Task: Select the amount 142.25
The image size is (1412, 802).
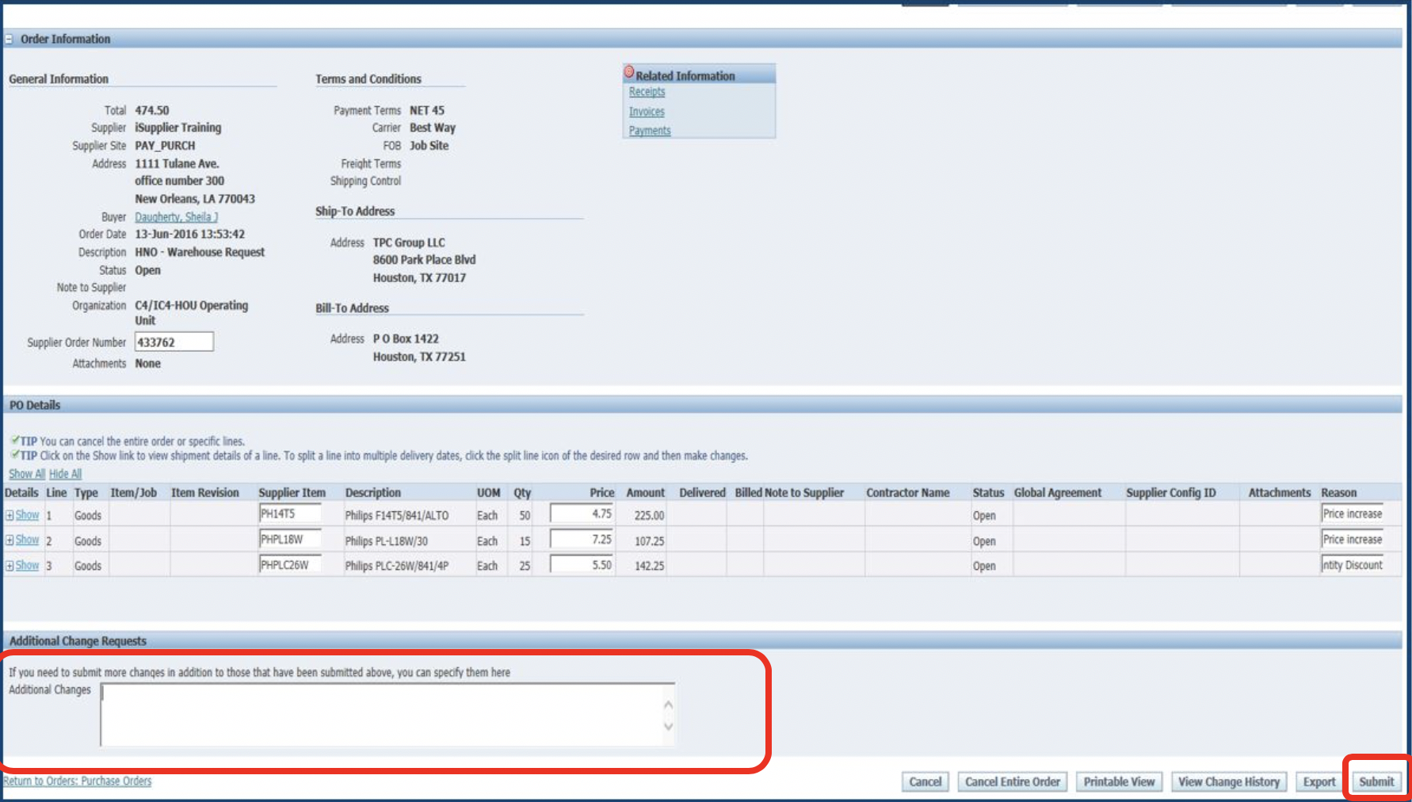Action: [649, 567]
